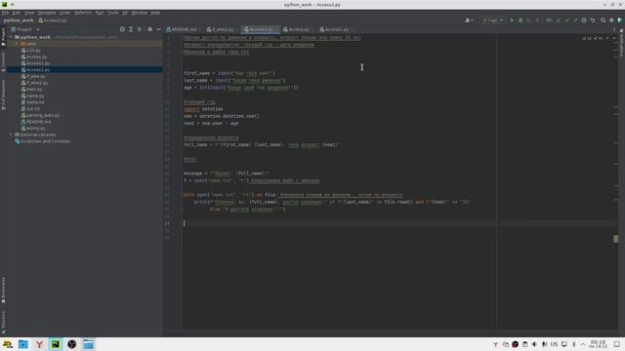Viewport: 625px width, 351px height.
Task: Click Show Desktop button at taskbar end
Action: click(617, 344)
